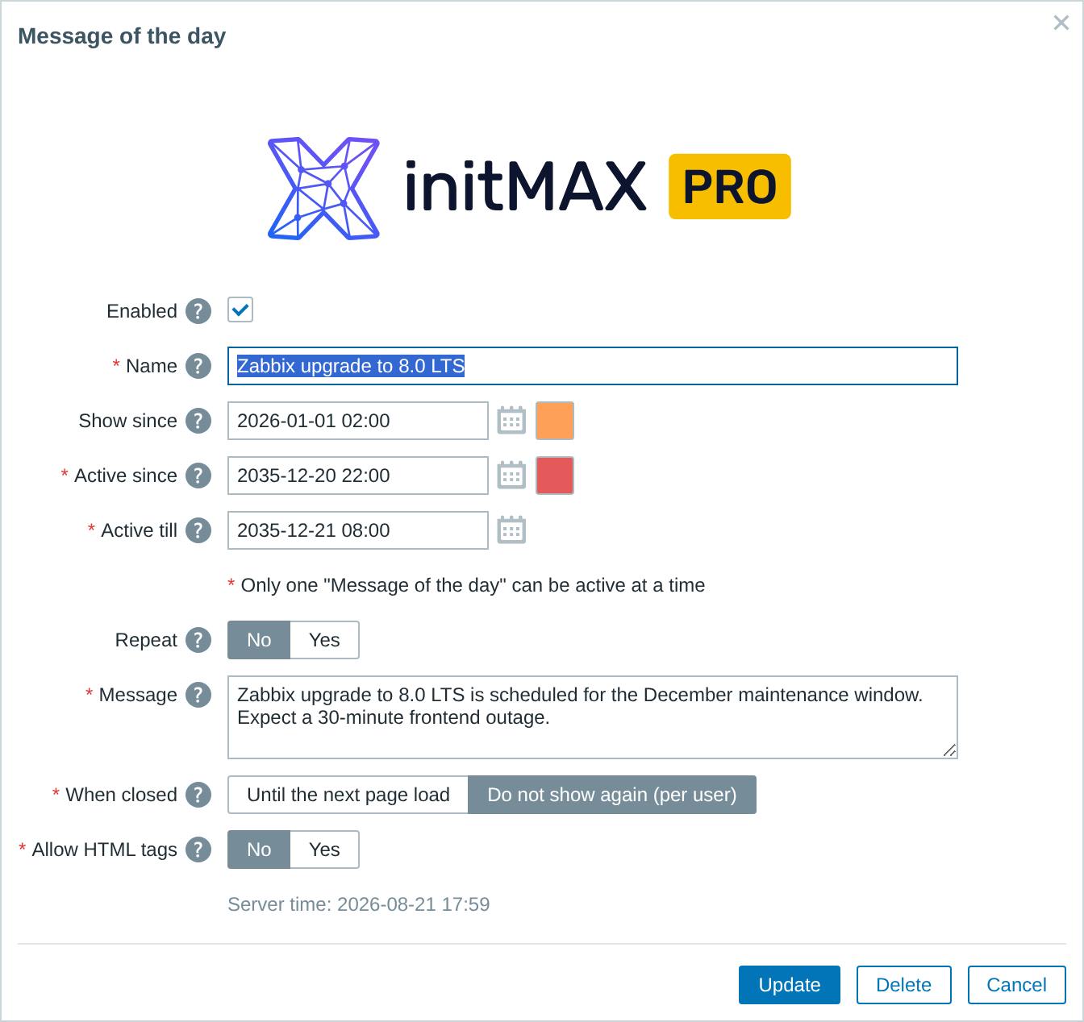Pick the orange Show since color
Viewport: 1084px width, 1022px height.
[555, 421]
